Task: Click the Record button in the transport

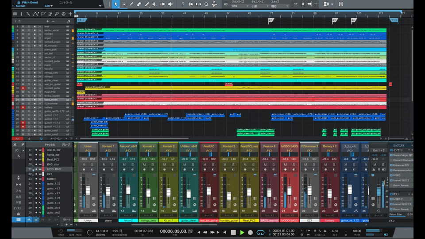Action: [251, 232]
